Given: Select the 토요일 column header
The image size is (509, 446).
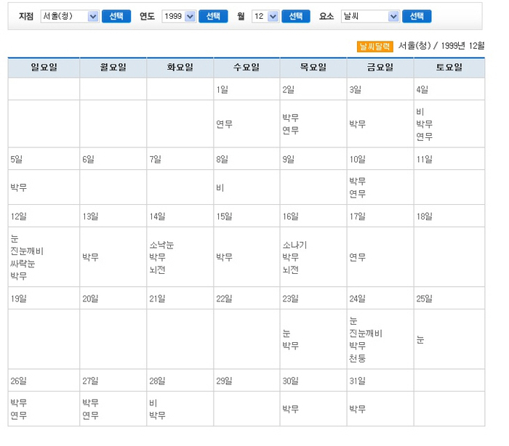Looking at the screenshot, I should pos(449,68).
